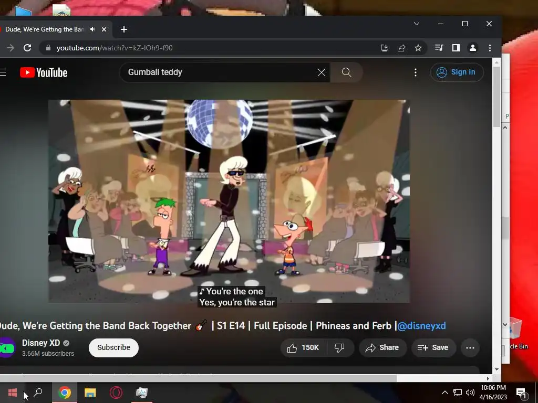Screen dimensions: 538x403
Task: Go to YouTube home logo
Action: coord(44,72)
